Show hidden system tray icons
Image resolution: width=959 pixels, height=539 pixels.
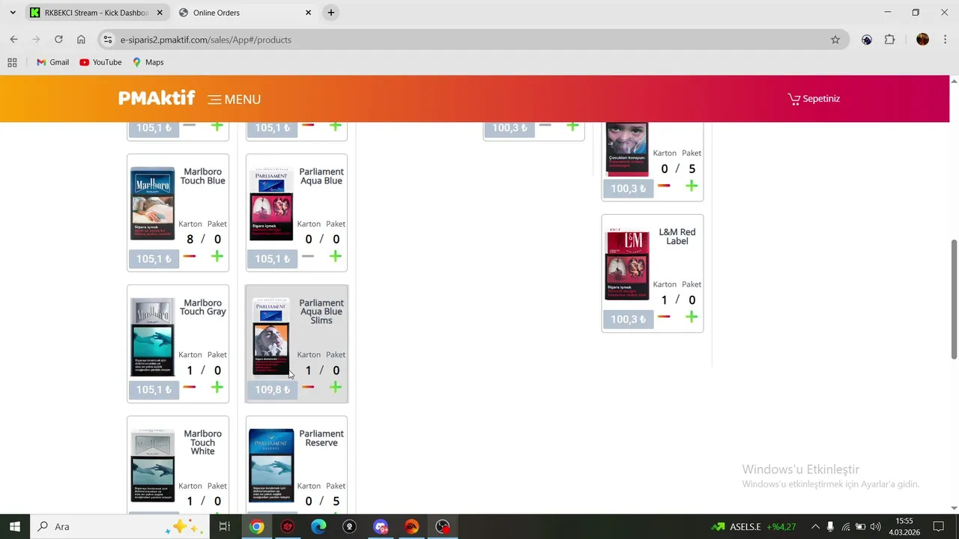click(815, 526)
